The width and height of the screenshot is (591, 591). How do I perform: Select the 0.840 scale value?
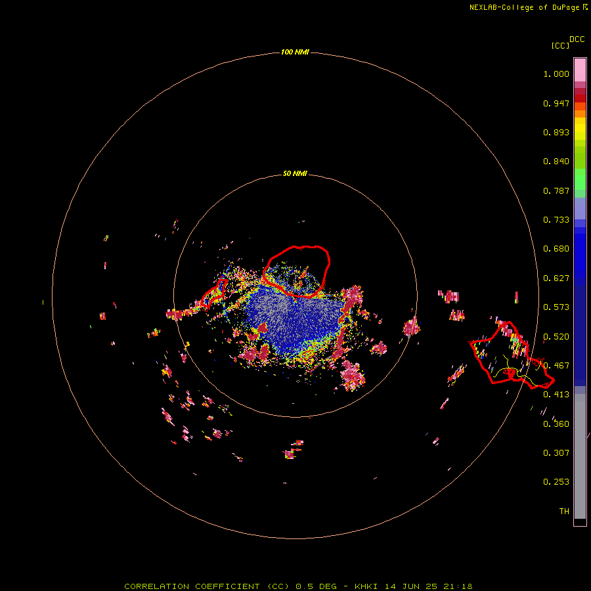point(556,162)
